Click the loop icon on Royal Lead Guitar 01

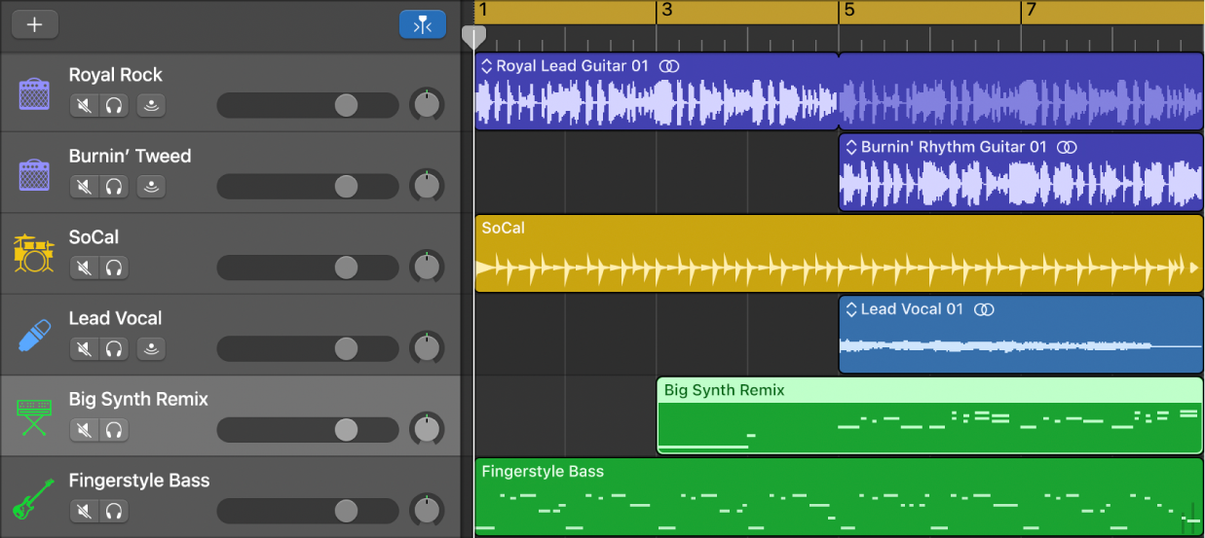click(668, 66)
